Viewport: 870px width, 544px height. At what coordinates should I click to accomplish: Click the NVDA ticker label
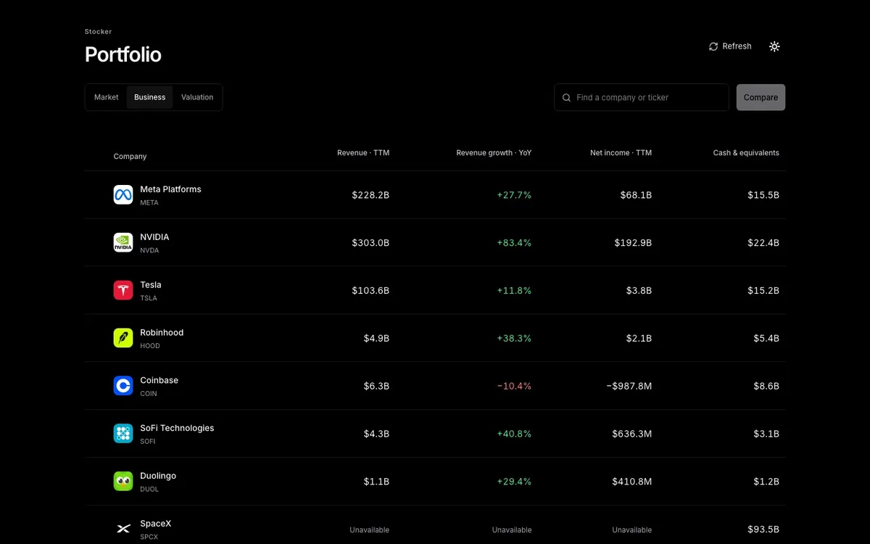149,250
